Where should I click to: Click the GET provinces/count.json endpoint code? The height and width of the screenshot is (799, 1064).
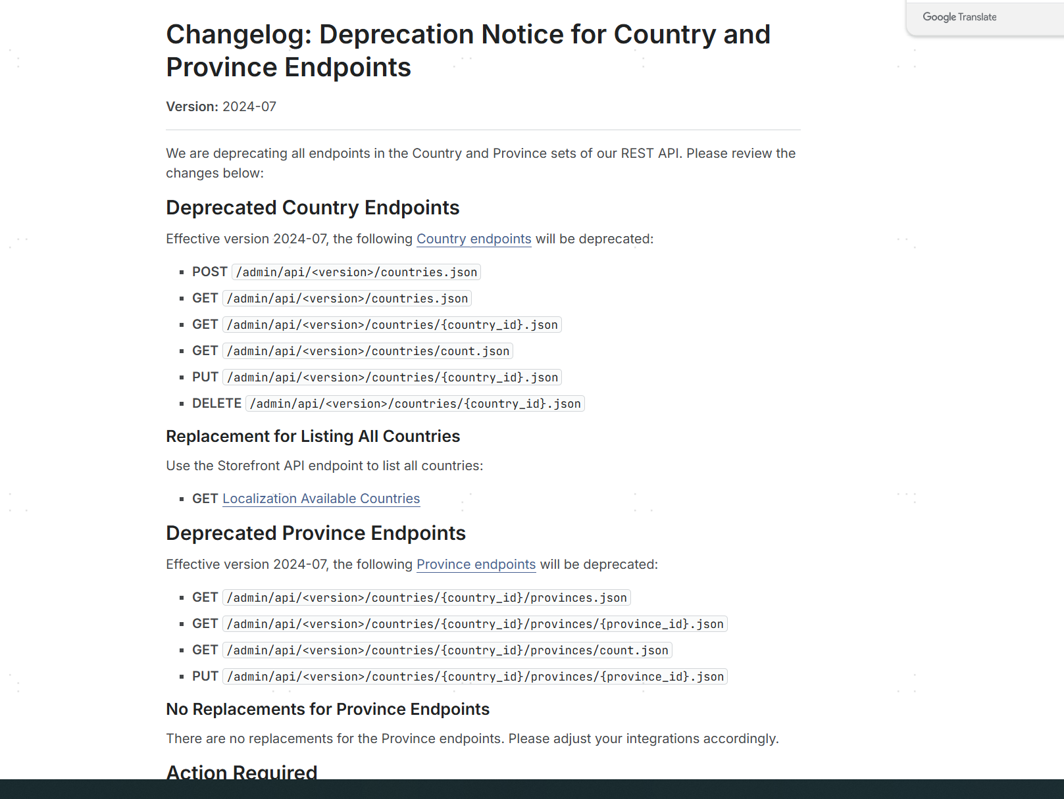[447, 650]
